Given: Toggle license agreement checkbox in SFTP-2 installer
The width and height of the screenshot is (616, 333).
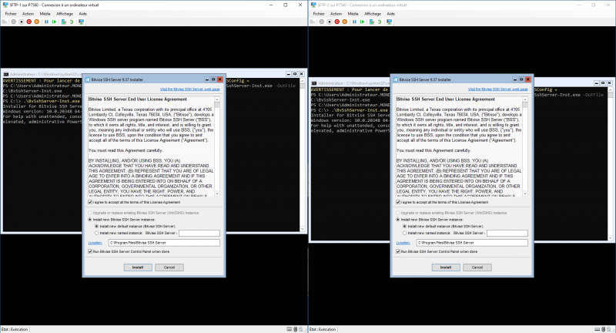Looking at the screenshot, I should [398, 202].
